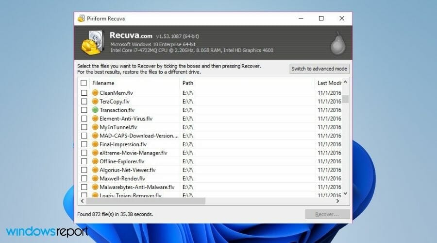Viewport: 437px width, 243px height.
Task: Click the E:\?\ path of CleanMem.flv
Action: pos(187,93)
